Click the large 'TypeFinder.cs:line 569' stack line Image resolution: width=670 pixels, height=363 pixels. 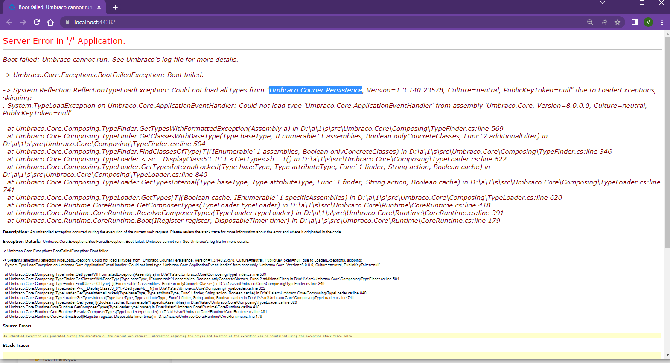[255, 129]
